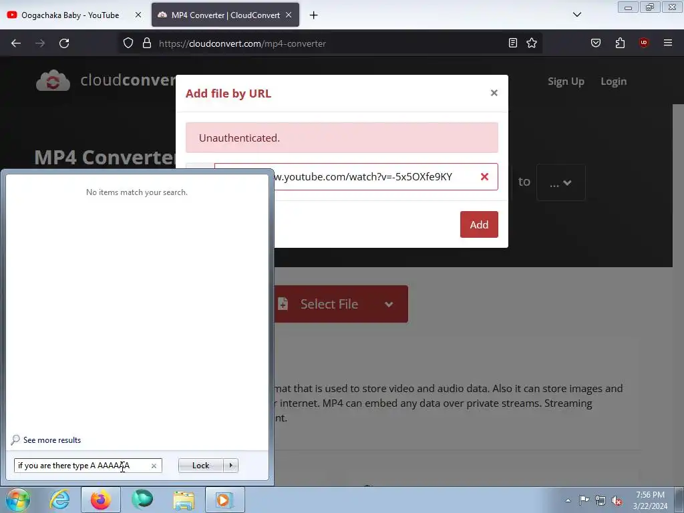The width and height of the screenshot is (684, 513).
Task: Select the MP4 Converter | CloudConvert tab
Action: click(x=226, y=15)
